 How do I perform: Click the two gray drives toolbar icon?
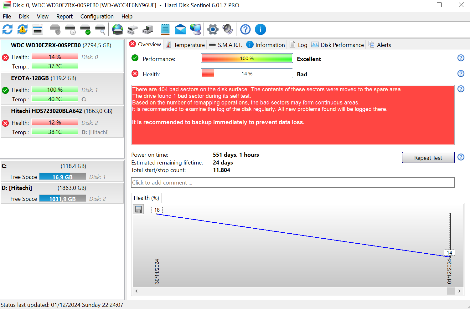point(132,30)
